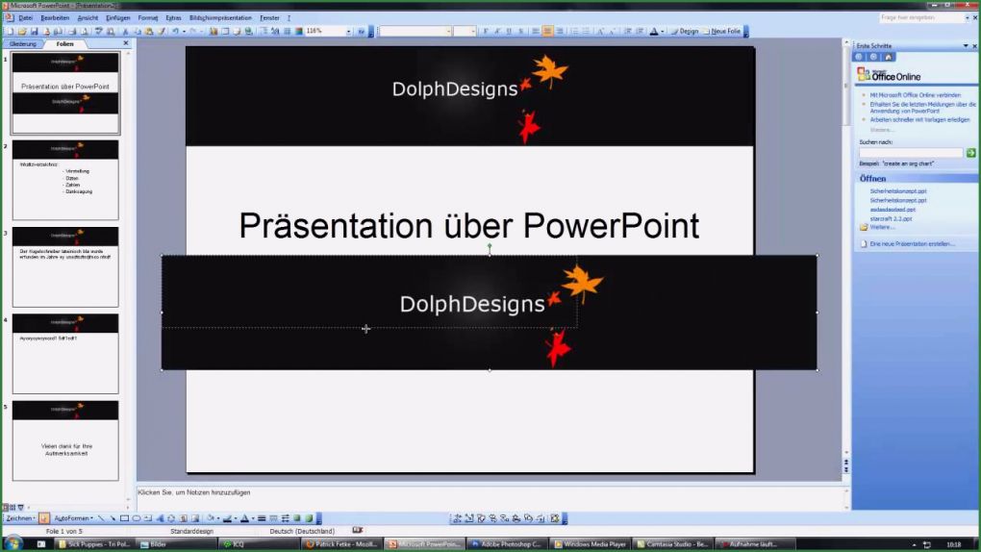Open the zoom percentage dropdown

pyautogui.click(x=348, y=32)
